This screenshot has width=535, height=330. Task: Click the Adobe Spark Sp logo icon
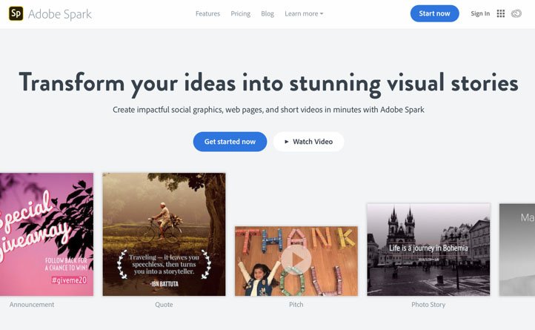(x=16, y=13)
